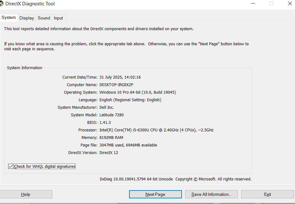This screenshot has width=295, height=204.
Task: Click the DirectX Diagnostic Tool title bar icon
Action: pyautogui.click(x=2, y=4)
